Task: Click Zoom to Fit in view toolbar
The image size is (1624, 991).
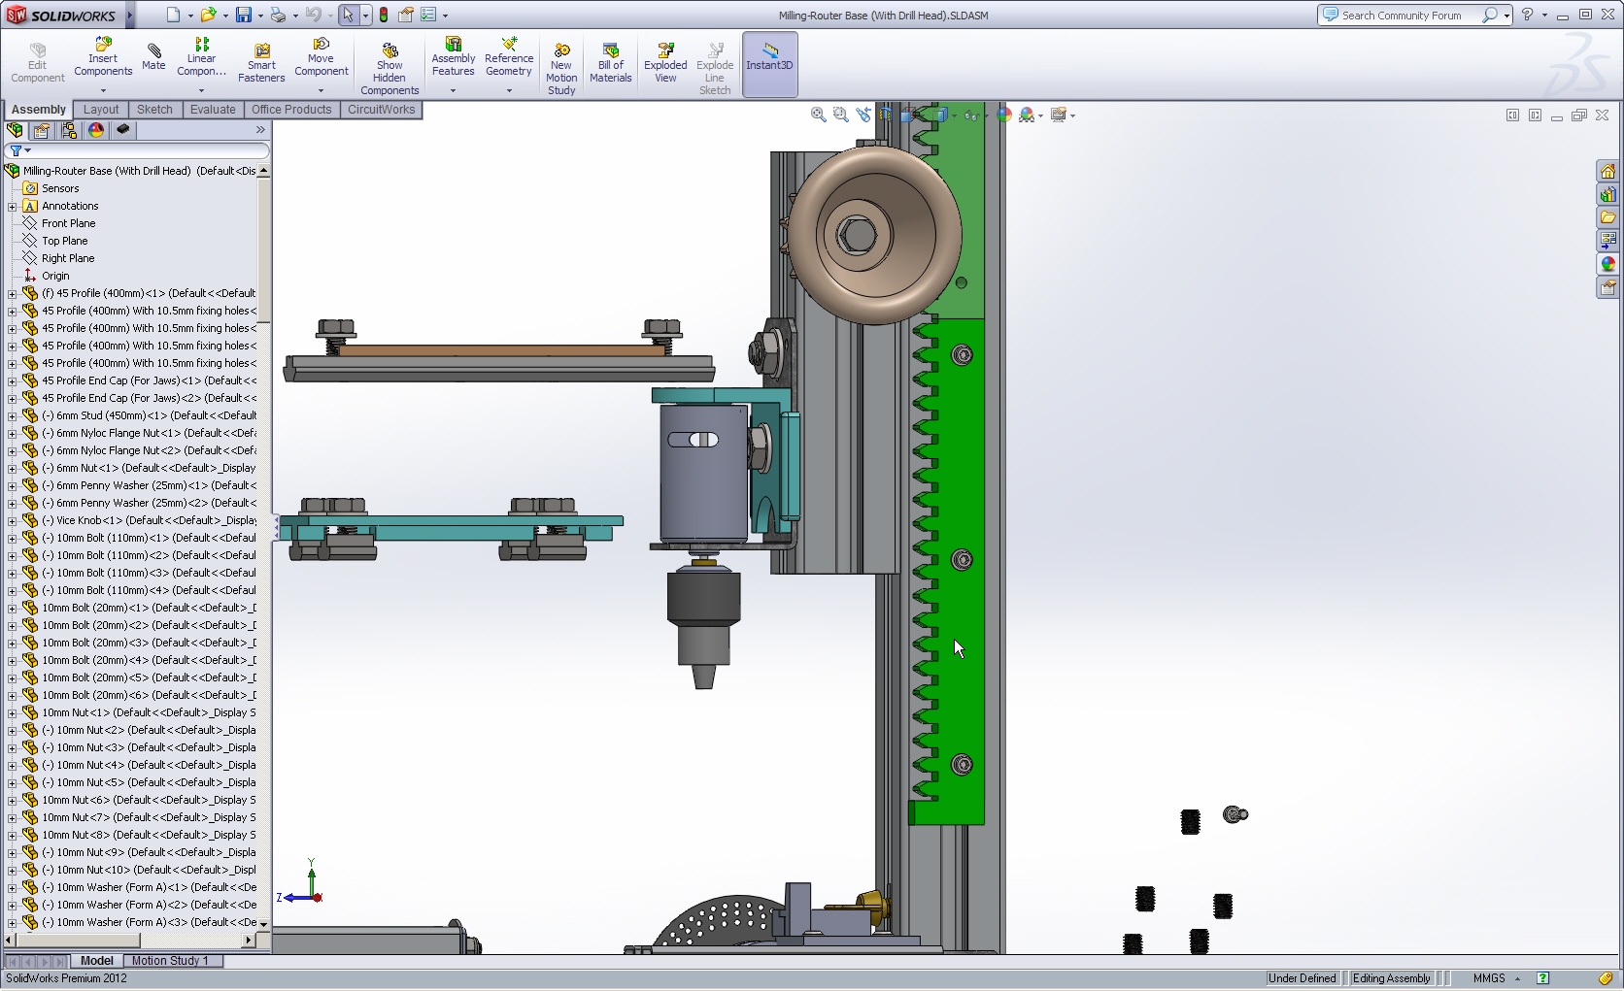Action: (819, 115)
